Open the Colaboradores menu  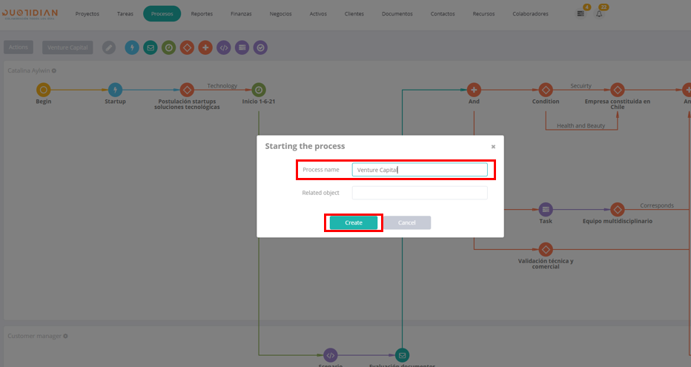point(530,13)
